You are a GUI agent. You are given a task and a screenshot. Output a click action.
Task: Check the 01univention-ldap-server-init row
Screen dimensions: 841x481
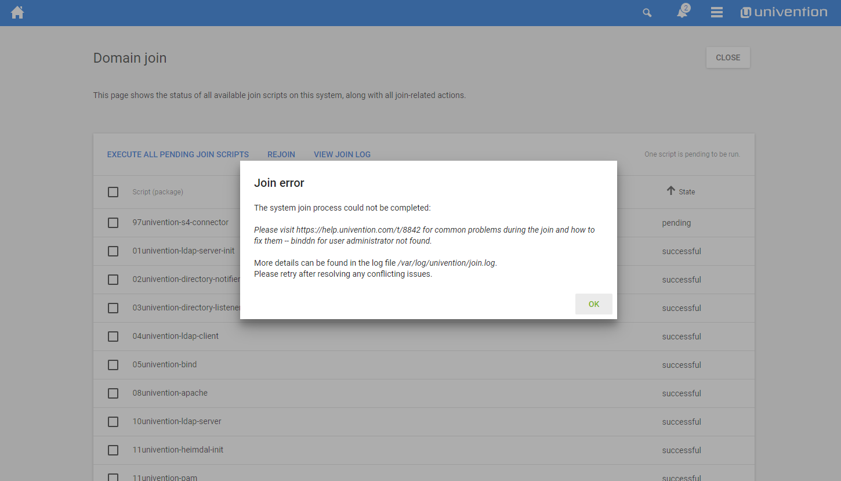point(113,251)
